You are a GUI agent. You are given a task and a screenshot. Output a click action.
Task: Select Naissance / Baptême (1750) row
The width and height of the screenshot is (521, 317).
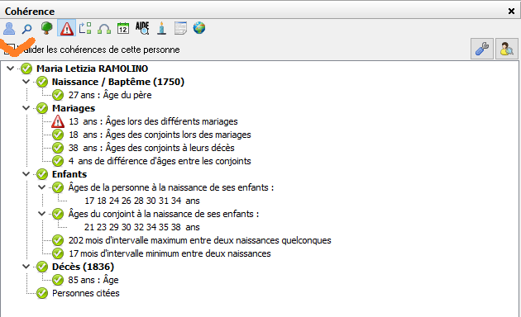pyautogui.click(x=118, y=82)
